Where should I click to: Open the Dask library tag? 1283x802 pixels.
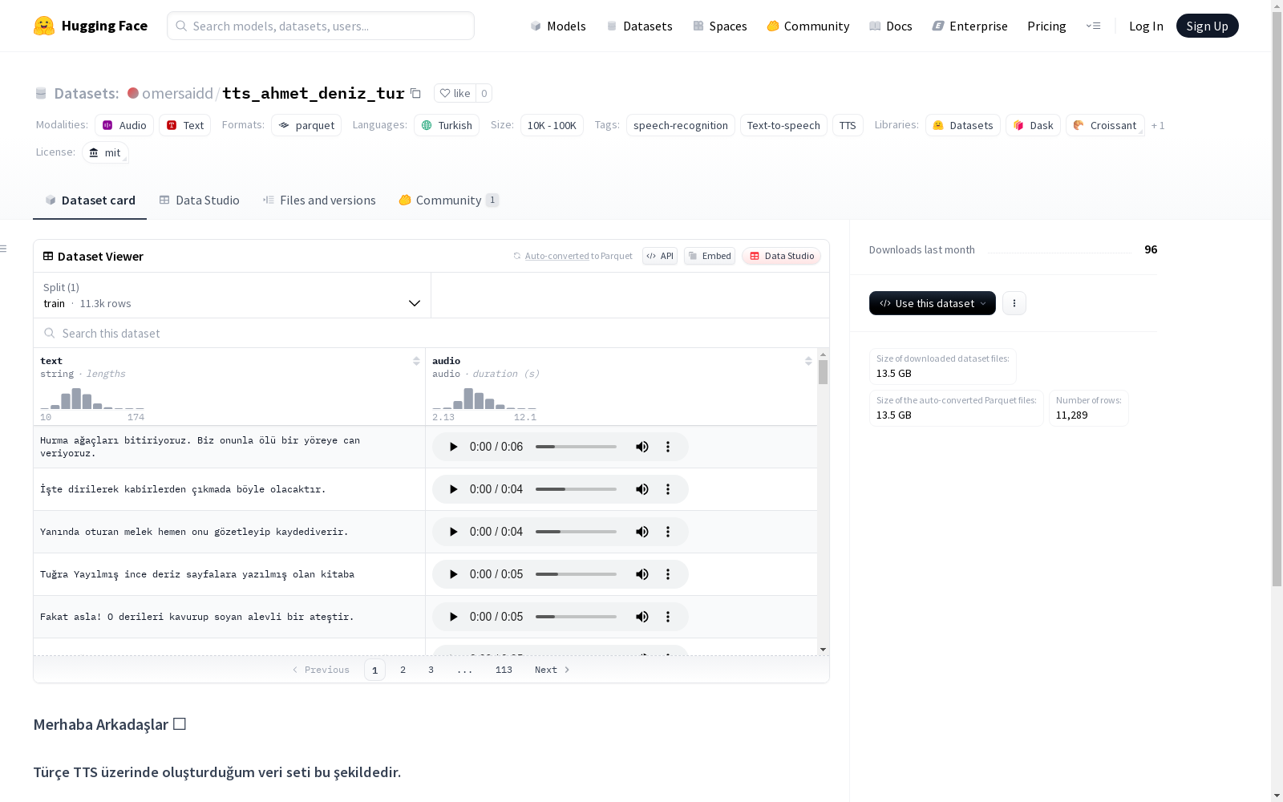[x=1033, y=125]
